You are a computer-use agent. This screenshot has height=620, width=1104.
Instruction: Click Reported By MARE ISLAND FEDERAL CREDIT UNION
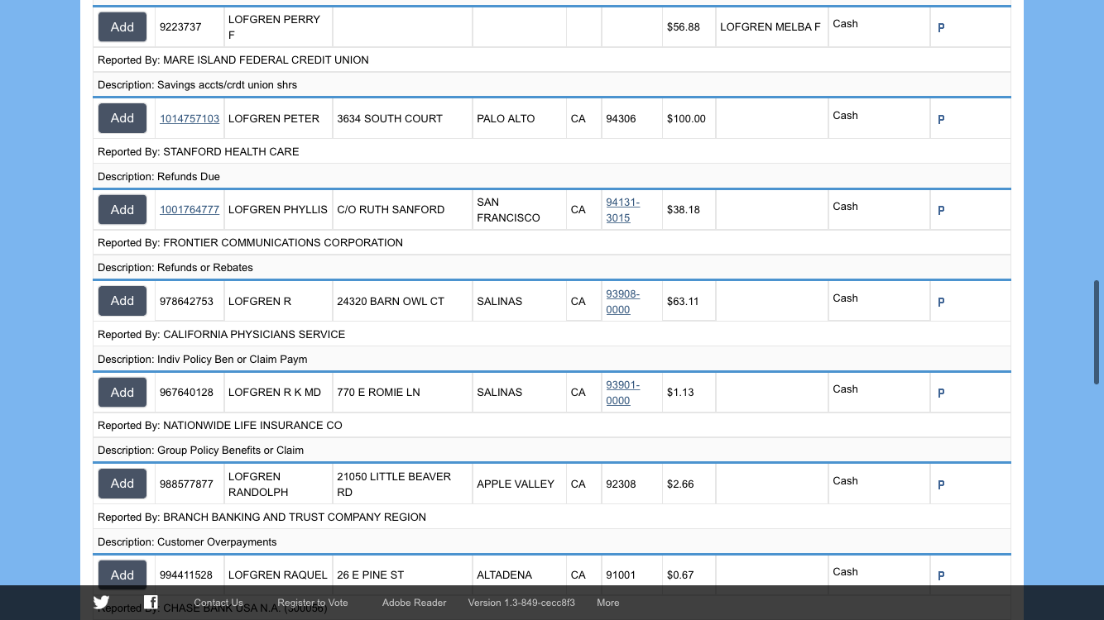(233, 60)
